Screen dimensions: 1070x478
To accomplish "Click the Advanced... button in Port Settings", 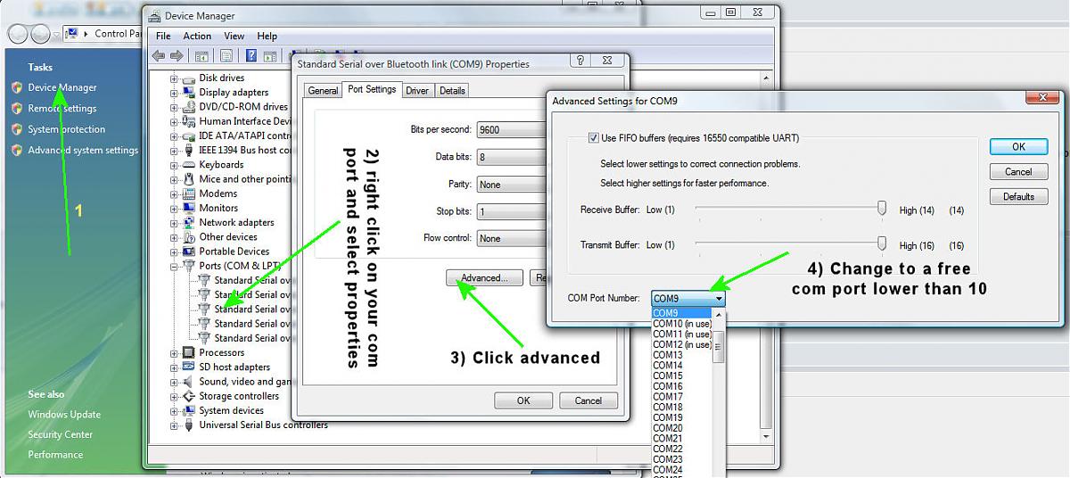I will coord(484,278).
